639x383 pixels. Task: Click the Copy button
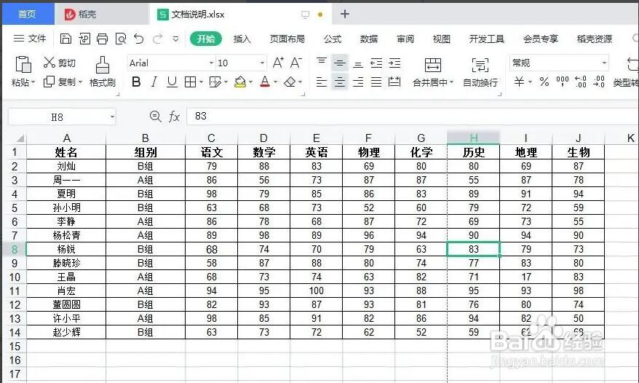[60, 82]
